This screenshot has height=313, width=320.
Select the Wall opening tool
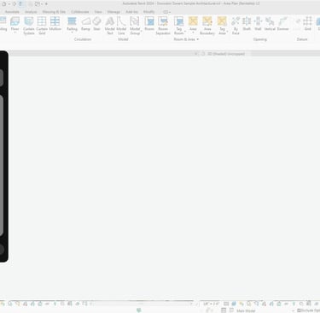pyautogui.click(x=258, y=24)
